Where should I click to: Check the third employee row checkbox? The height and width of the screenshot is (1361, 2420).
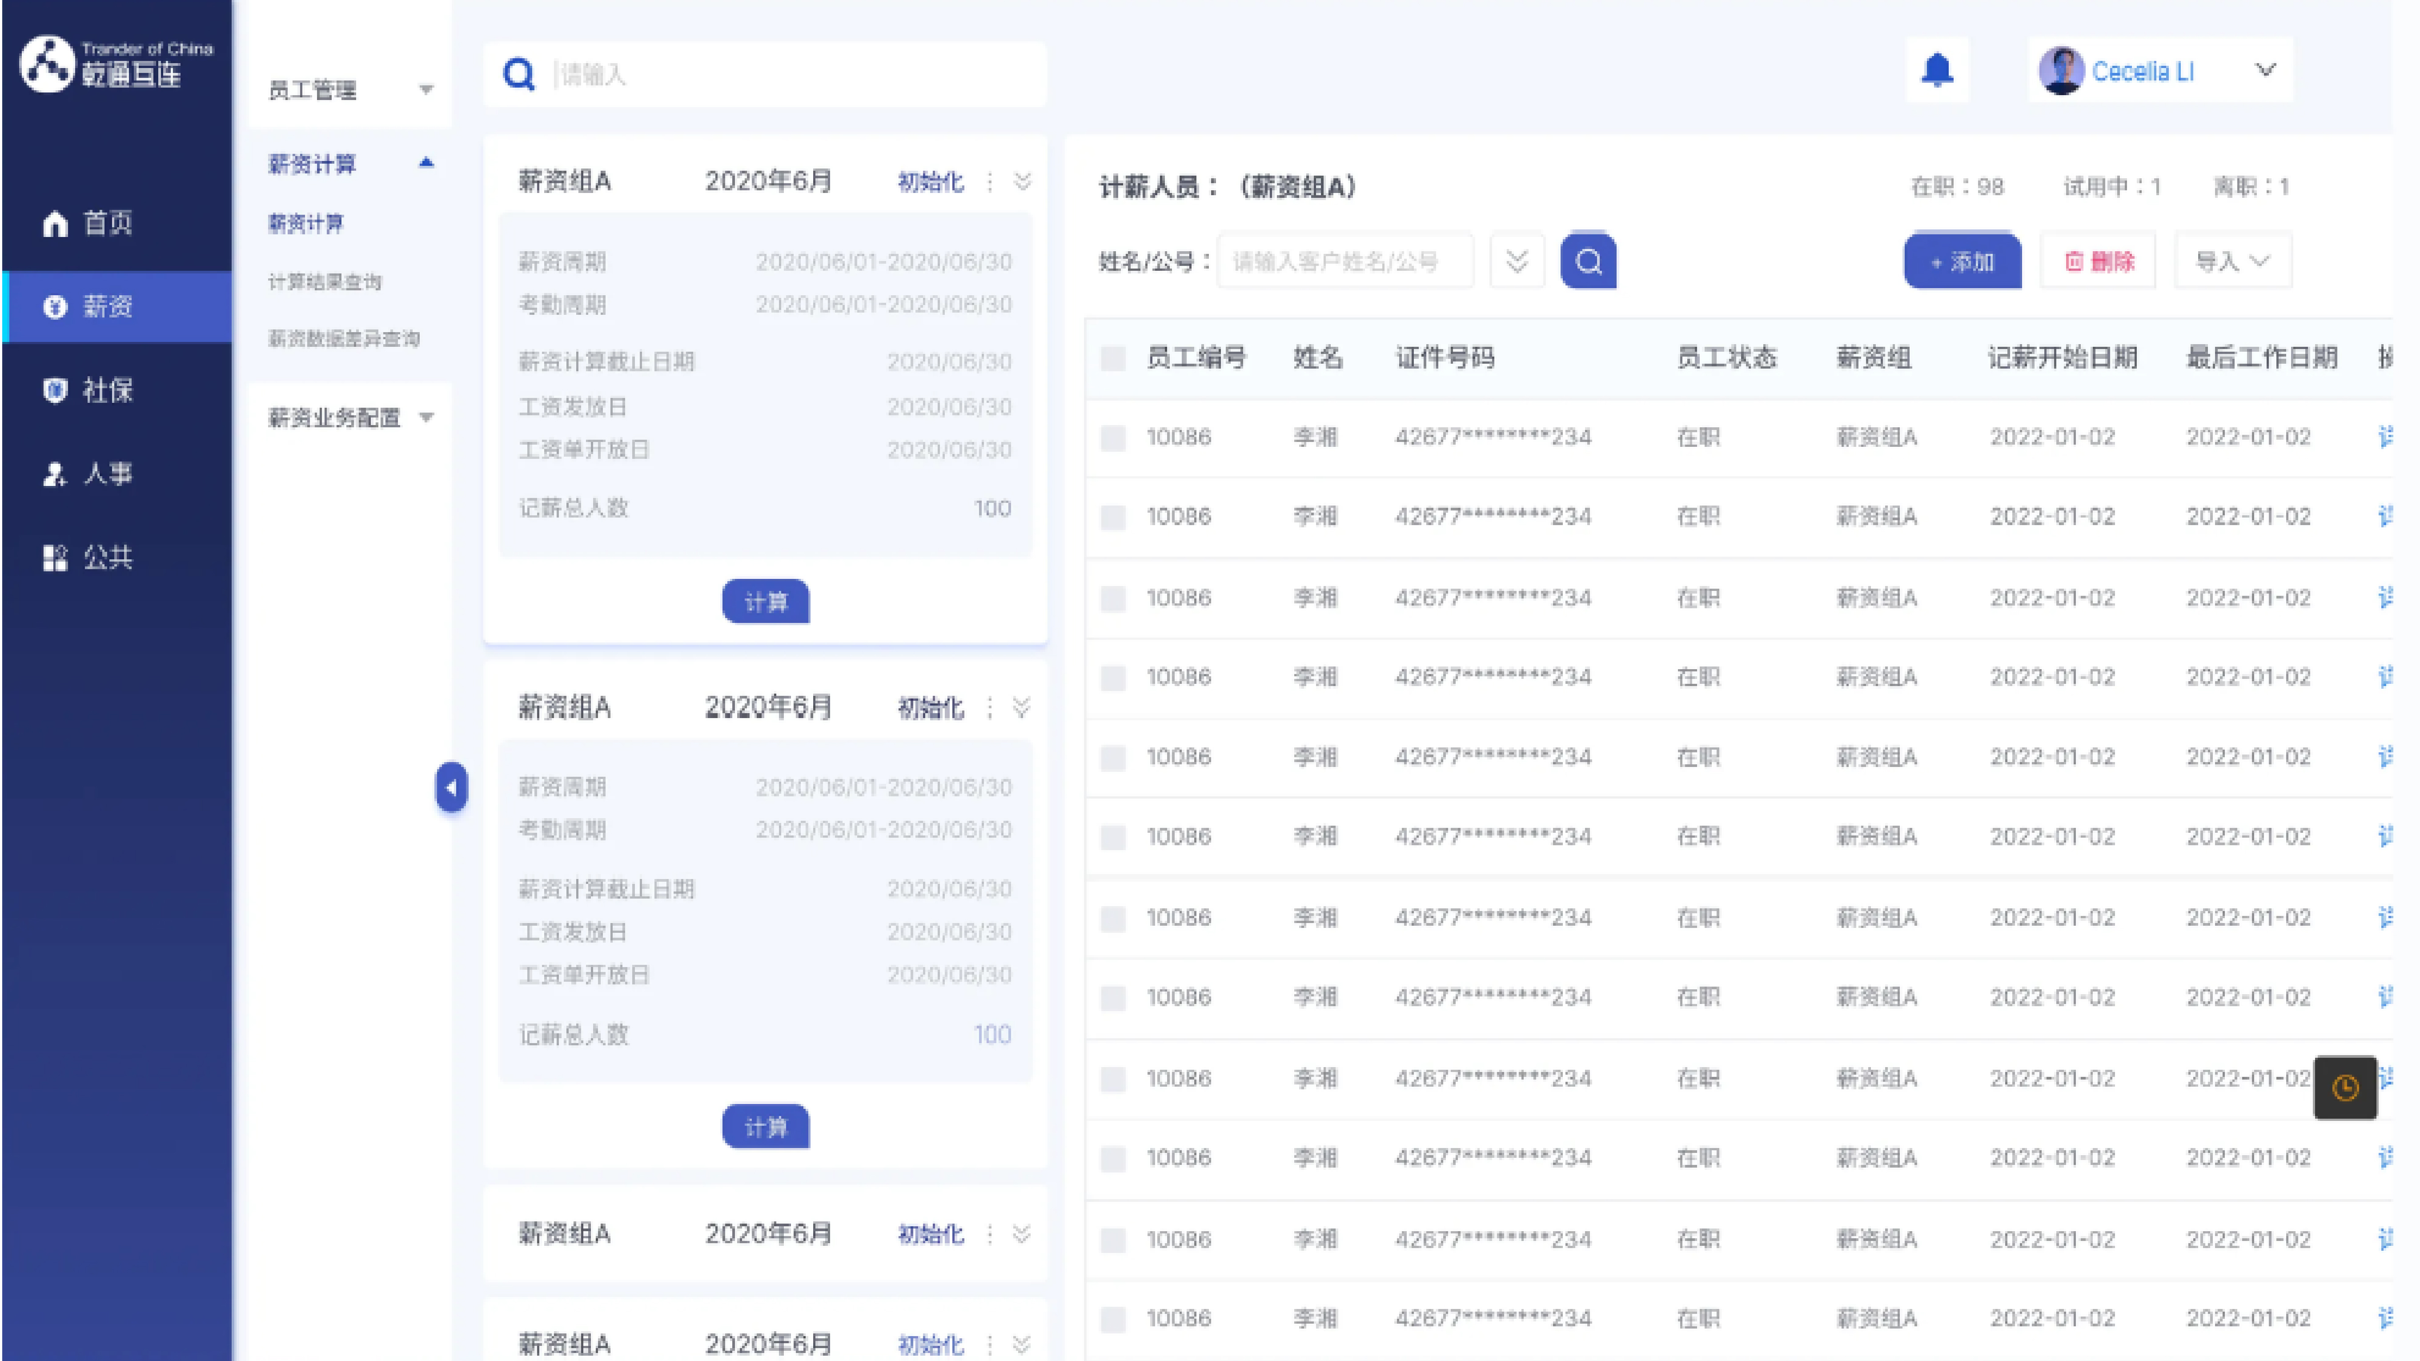coord(1113,598)
